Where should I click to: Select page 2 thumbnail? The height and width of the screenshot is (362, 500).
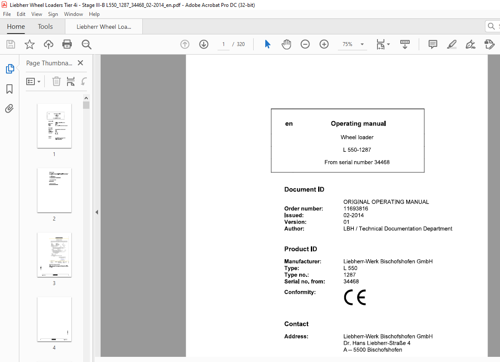54,190
